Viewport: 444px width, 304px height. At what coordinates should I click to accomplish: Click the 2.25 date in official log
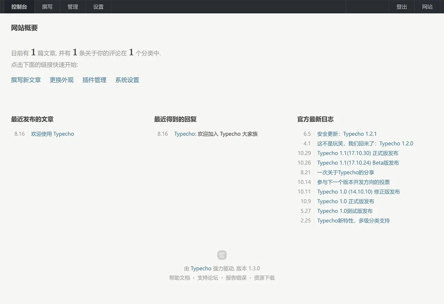pos(306,221)
